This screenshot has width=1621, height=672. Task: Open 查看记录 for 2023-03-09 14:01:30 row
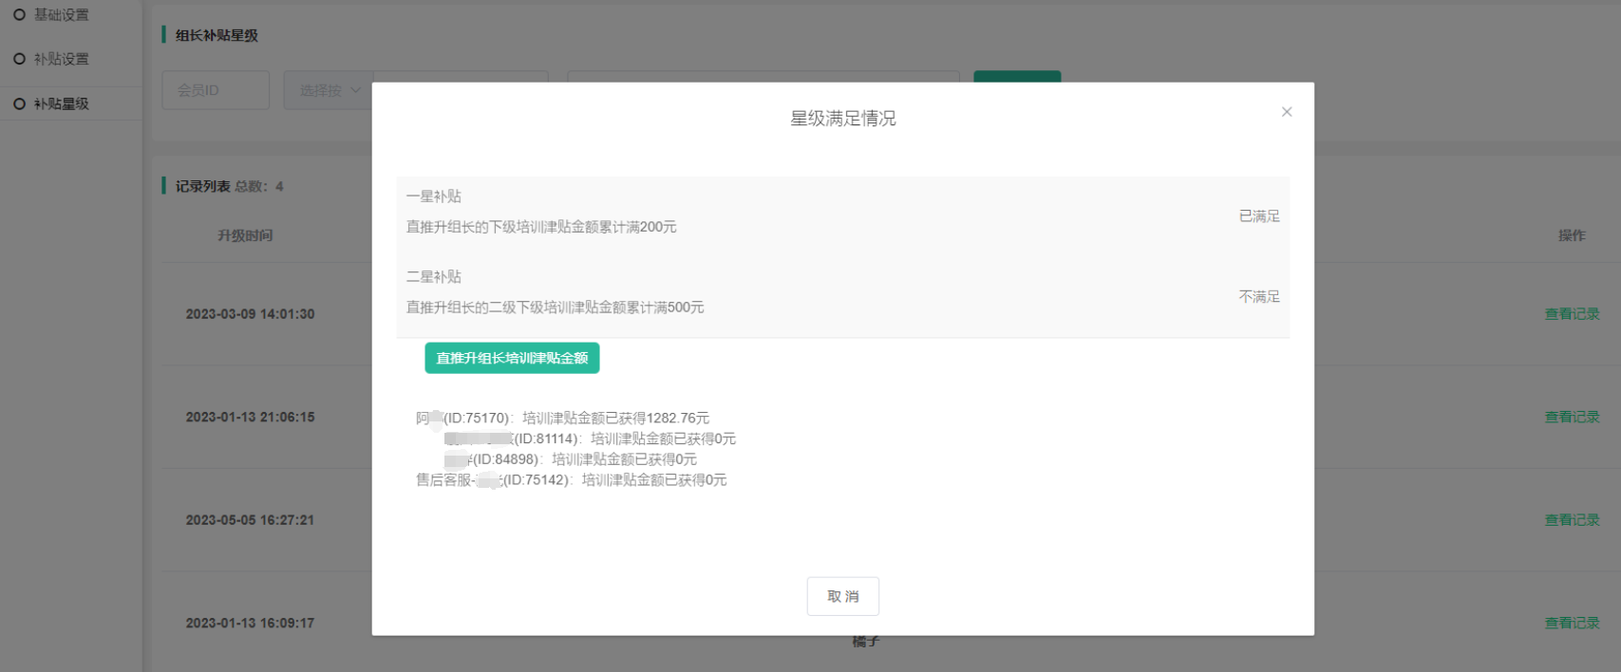click(x=1572, y=314)
